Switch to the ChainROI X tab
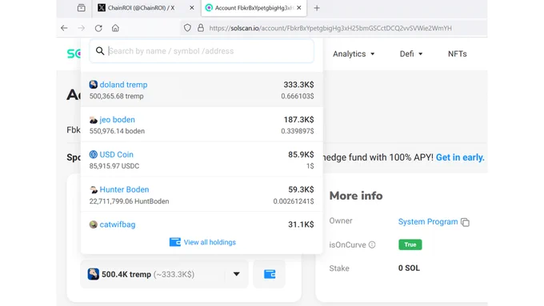544x306 pixels. (x=146, y=8)
